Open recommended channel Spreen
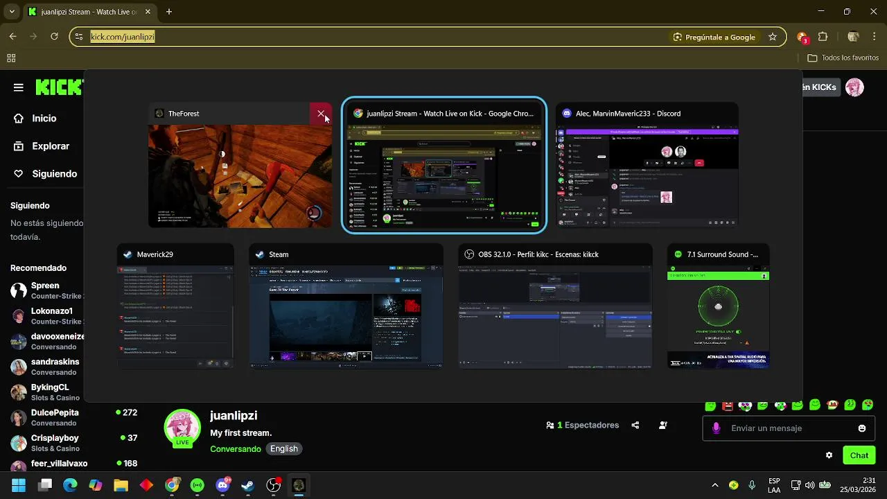The image size is (887, 499). pos(47,290)
